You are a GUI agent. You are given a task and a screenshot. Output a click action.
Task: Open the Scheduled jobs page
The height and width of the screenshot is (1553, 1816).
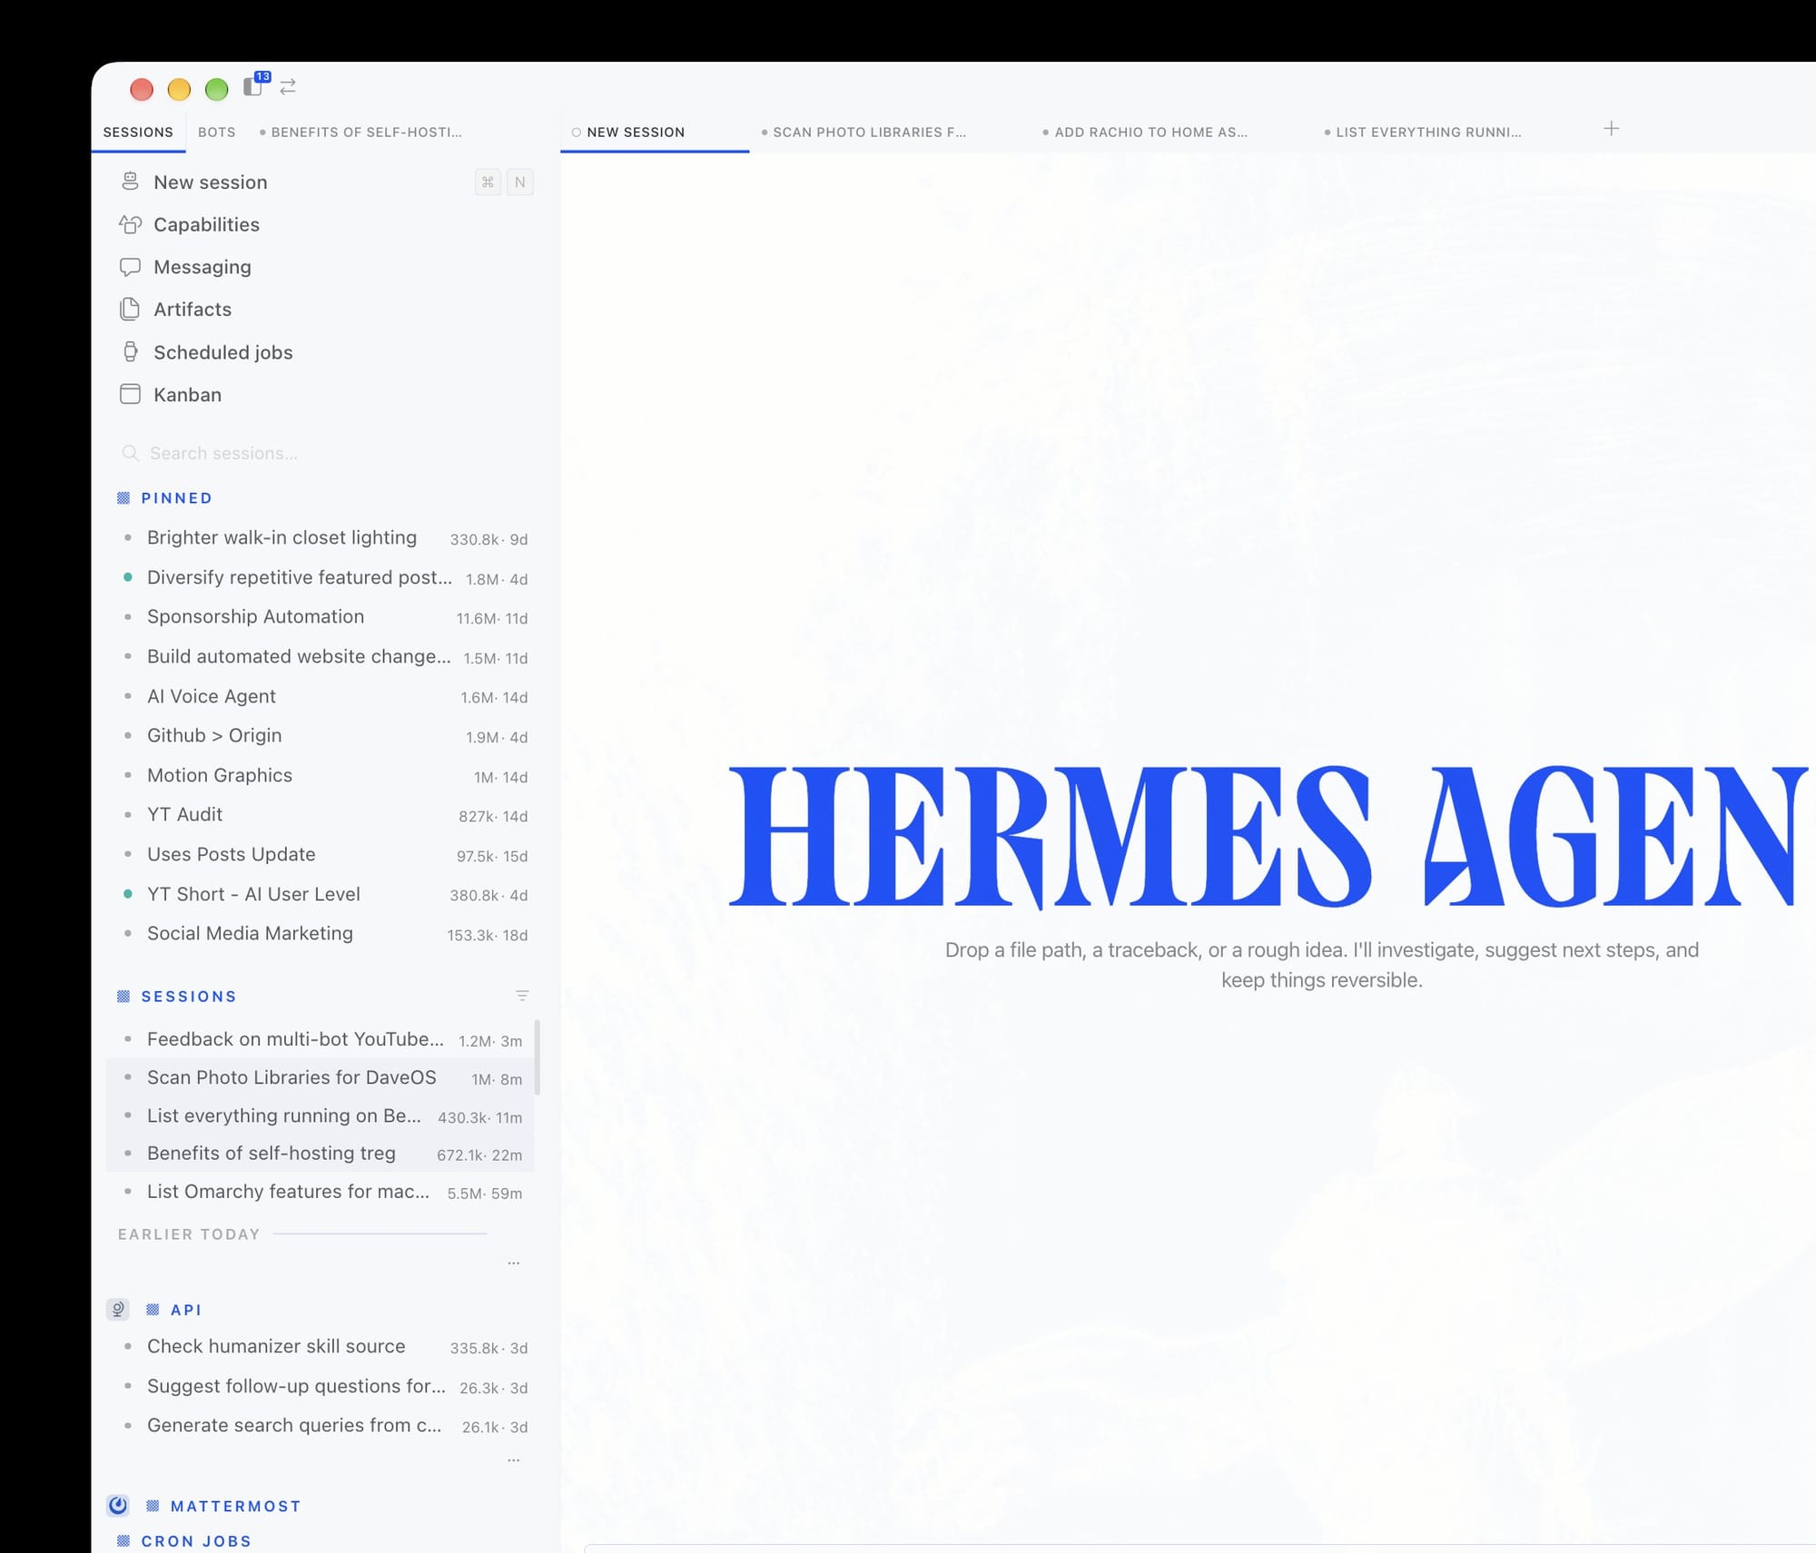coord(325,352)
